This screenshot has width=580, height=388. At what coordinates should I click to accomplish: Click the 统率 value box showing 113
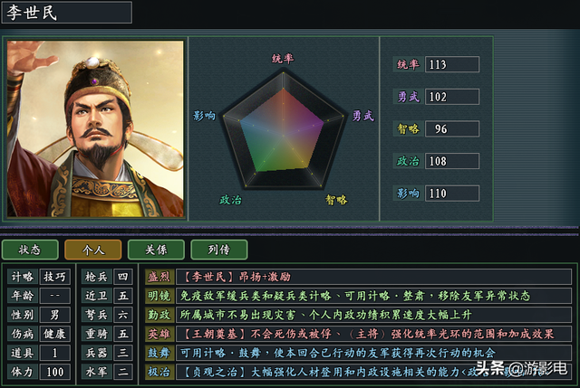pyautogui.click(x=451, y=64)
